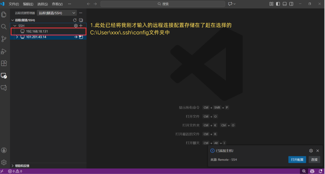325x174 pixels.
Task: Open the 编辑(E) menu
Action: [28, 4]
